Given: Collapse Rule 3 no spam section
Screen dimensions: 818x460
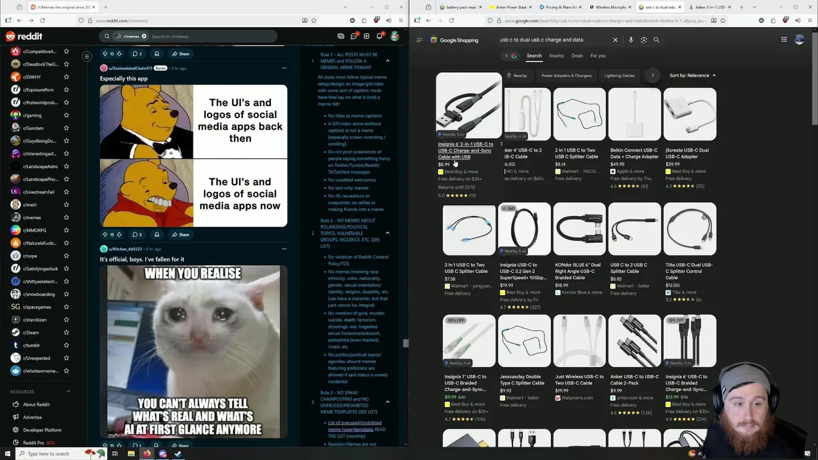Looking at the screenshot, I should (x=387, y=402).
